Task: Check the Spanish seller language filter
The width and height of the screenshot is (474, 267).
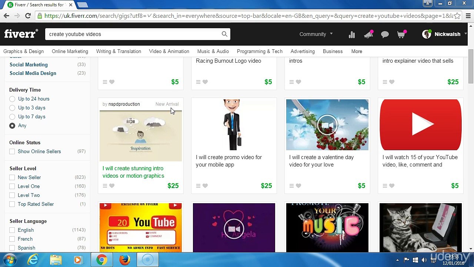Action: [12, 248]
